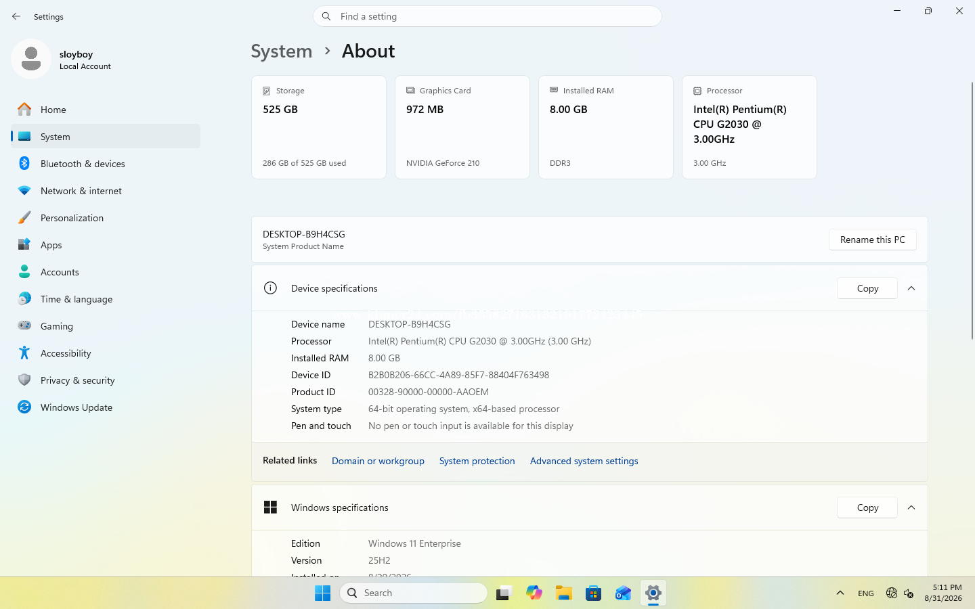This screenshot has height=609, width=975.
Task: Open Advanced system settings link
Action: click(584, 461)
